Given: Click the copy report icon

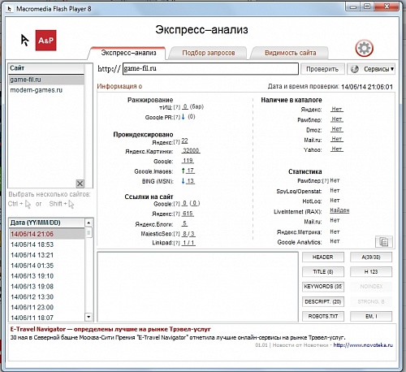Looking at the screenshot, I should coord(384,241).
